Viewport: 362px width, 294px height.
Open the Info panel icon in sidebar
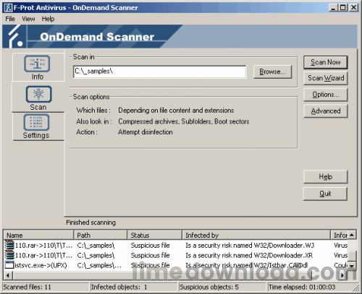(37, 64)
